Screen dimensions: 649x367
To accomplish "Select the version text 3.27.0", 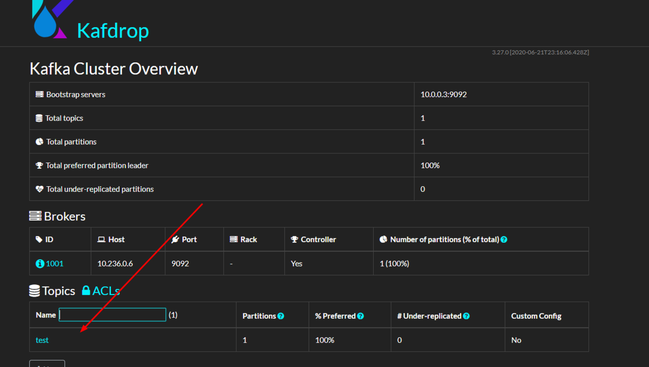I will [x=500, y=53].
